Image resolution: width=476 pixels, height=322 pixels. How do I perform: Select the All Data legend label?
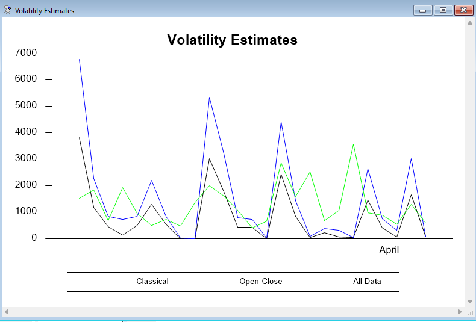367,282
